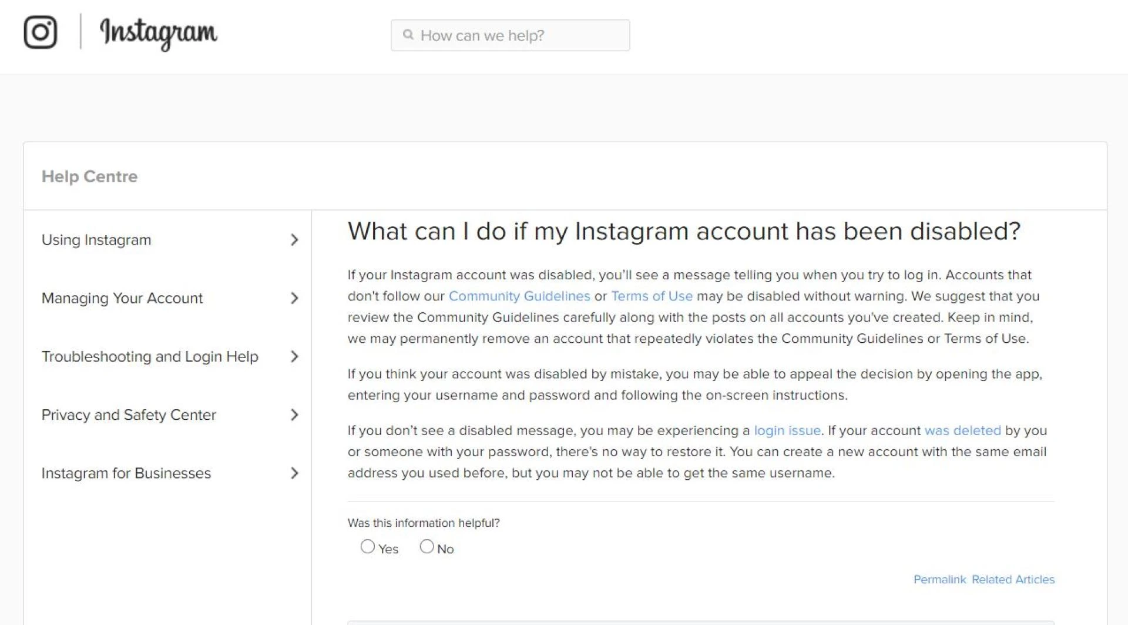
Task: Expand Instagram for Businesses chevron
Action: [294, 473]
